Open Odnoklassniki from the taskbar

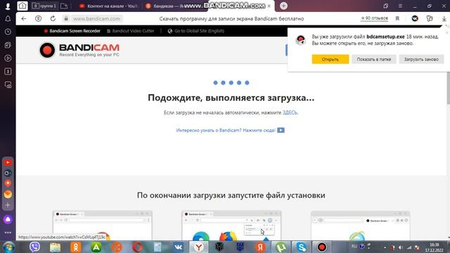click(76, 247)
